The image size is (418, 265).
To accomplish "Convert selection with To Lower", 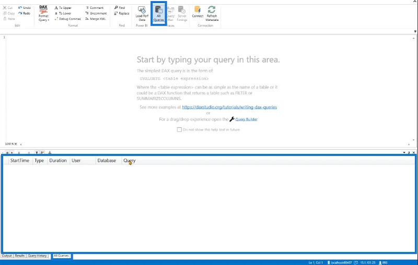I will [x=63, y=14].
